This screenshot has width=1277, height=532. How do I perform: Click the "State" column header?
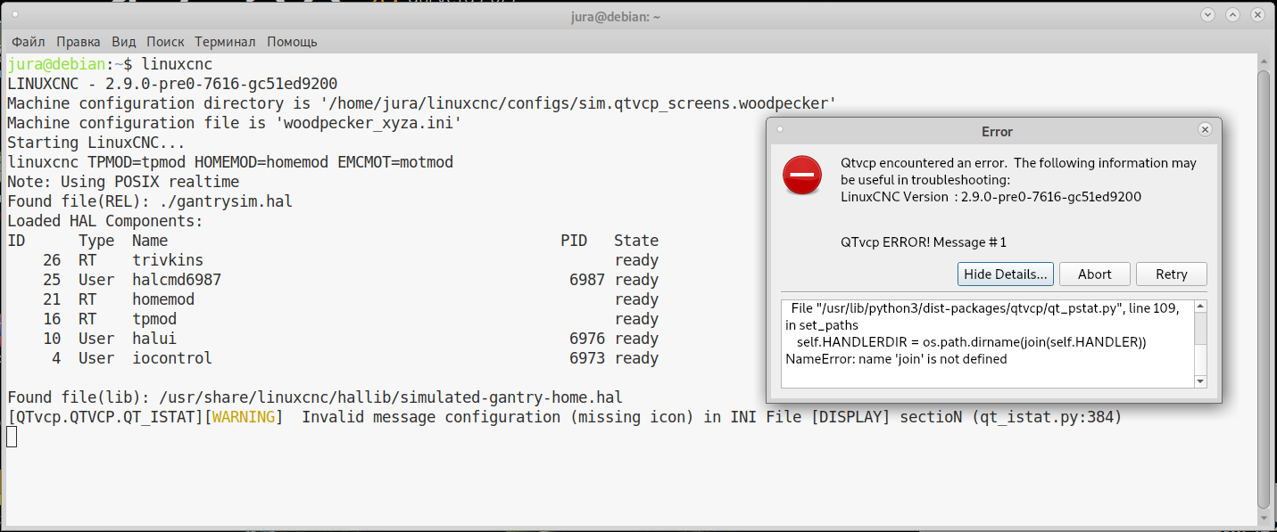click(x=636, y=241)
